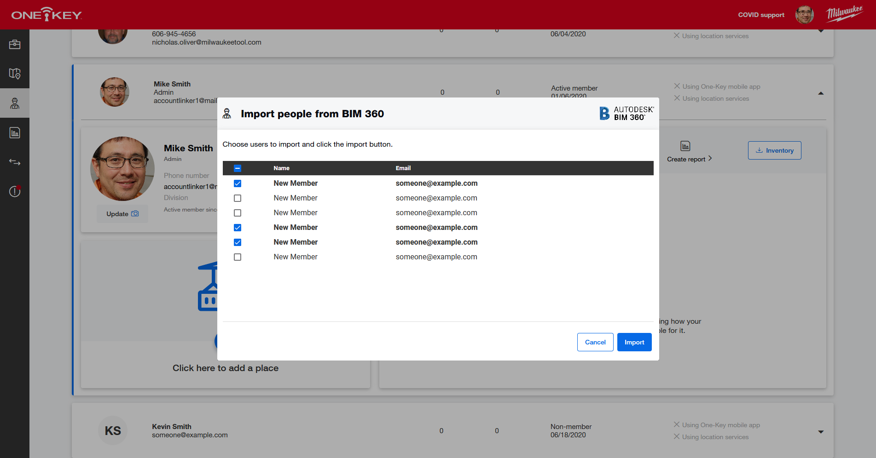Click the ONE-KEY logo in header
Viewport: 876px width, 458px height.
tap(46, 15)
